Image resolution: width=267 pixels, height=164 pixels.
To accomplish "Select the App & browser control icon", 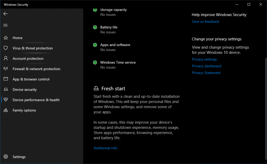I will coord(5,79).
